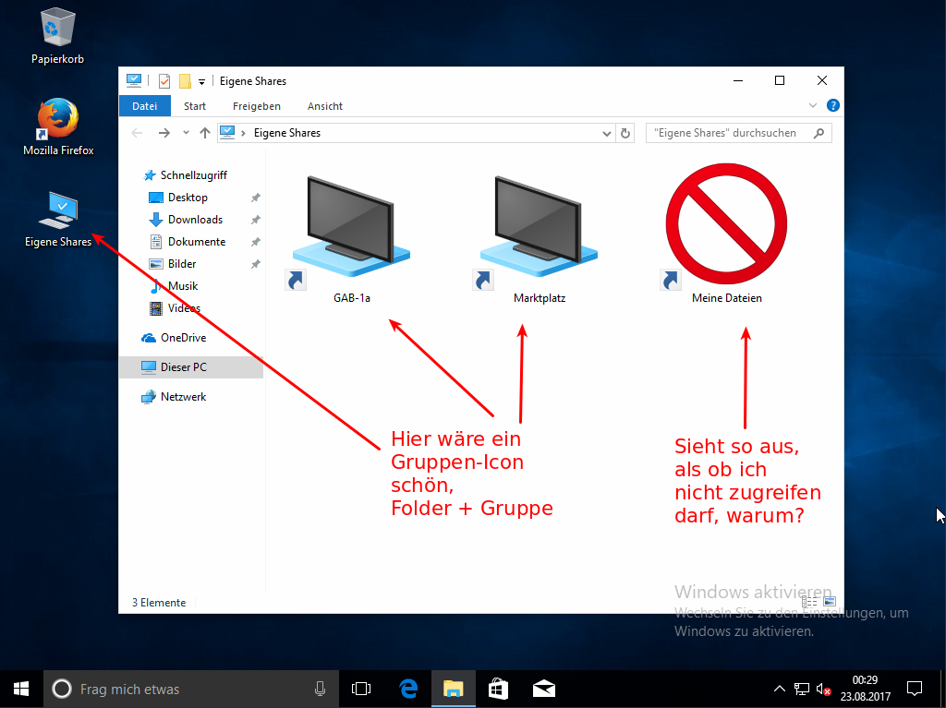946x708 pixels.
Task: Open the Store icon in taskbar
Action: 498,689
